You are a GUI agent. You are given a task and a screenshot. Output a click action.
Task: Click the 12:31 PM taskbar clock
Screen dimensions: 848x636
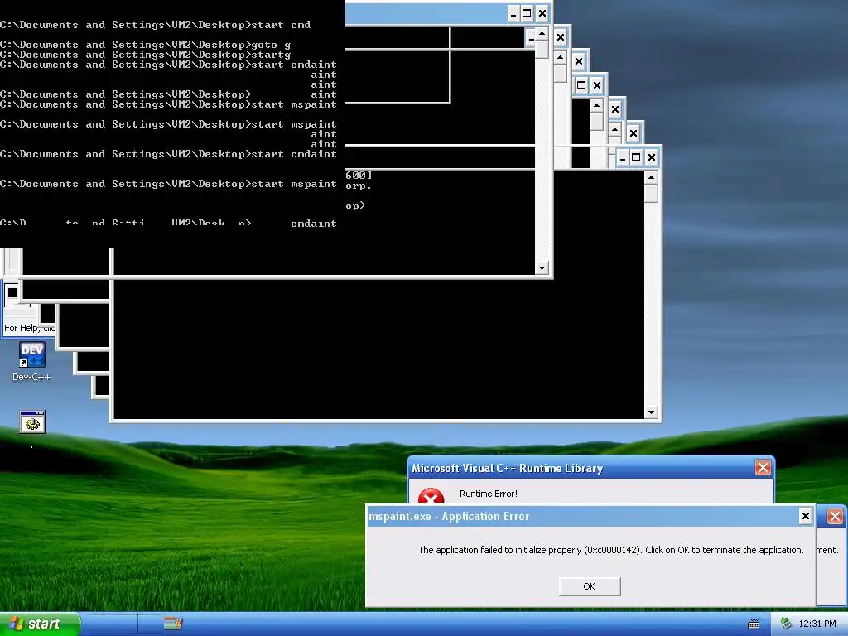click(x=817, y=624)
